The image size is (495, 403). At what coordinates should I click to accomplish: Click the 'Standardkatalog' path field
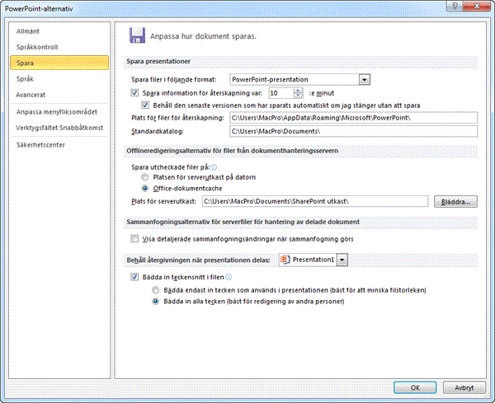coord(352,131)
